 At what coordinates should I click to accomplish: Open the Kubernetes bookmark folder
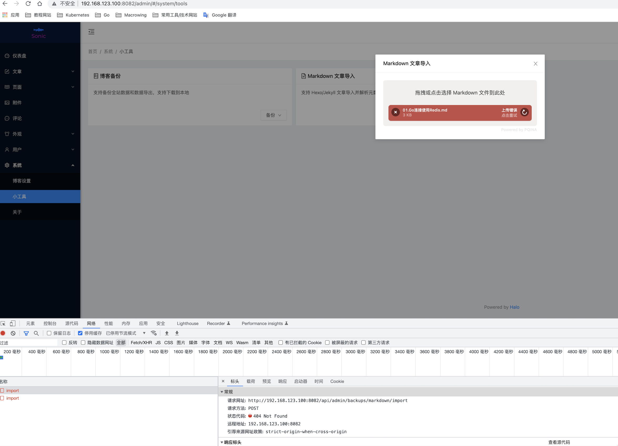coord(73,15)
